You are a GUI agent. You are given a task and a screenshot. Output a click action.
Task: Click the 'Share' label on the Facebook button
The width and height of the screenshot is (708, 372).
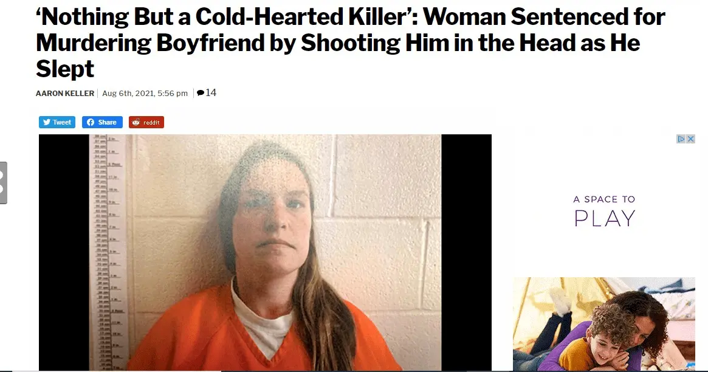108,122
